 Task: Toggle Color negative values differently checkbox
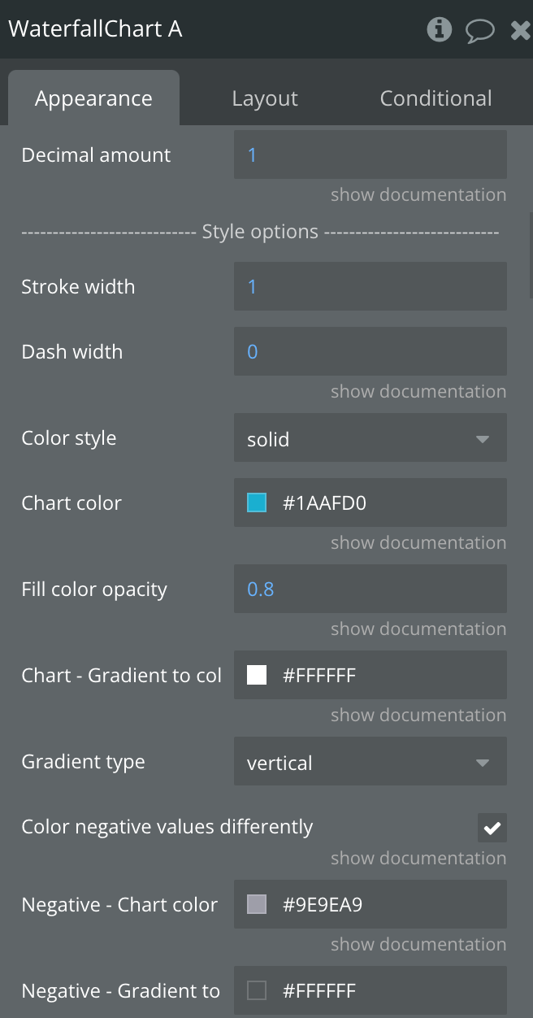pyautogui.click(x=492, y=828)
